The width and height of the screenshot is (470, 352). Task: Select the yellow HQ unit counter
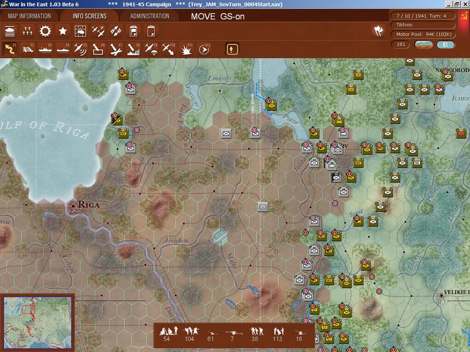tap(417, 163)
